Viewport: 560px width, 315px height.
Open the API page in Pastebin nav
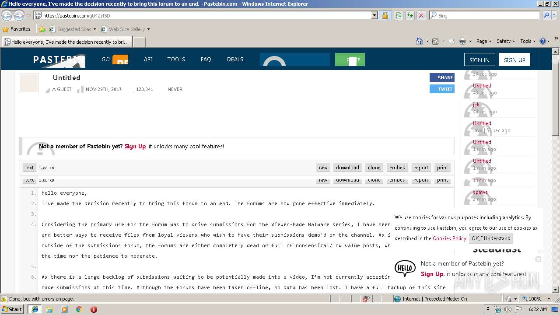(148, 59)
